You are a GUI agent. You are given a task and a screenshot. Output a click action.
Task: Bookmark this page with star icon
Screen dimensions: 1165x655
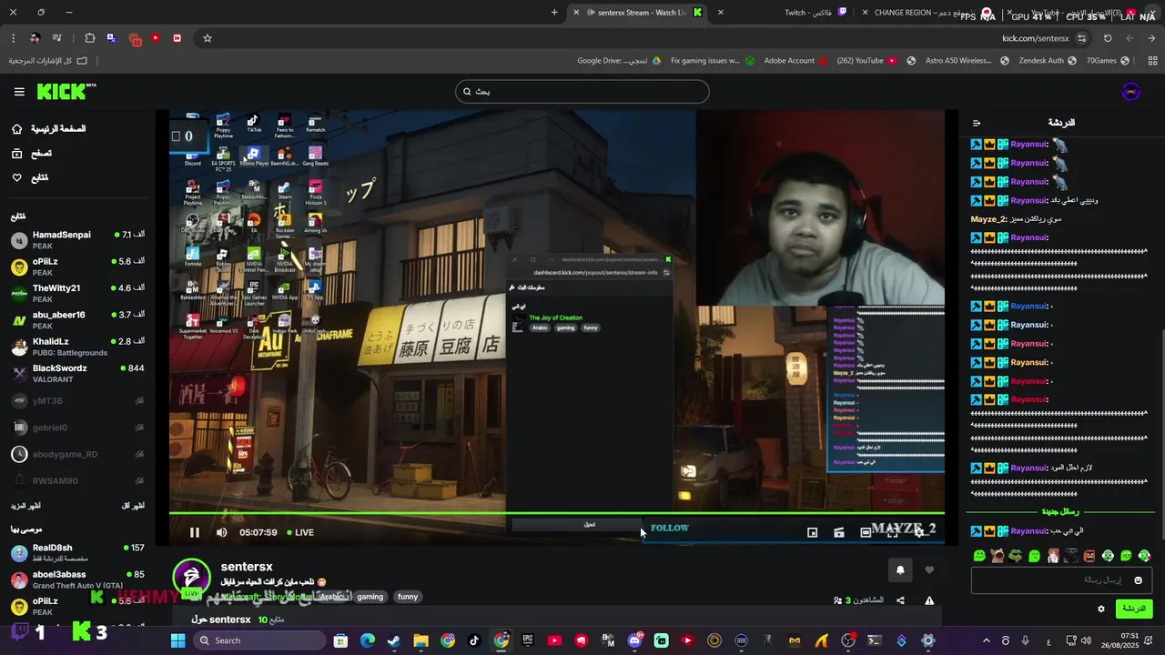[208, 38]
